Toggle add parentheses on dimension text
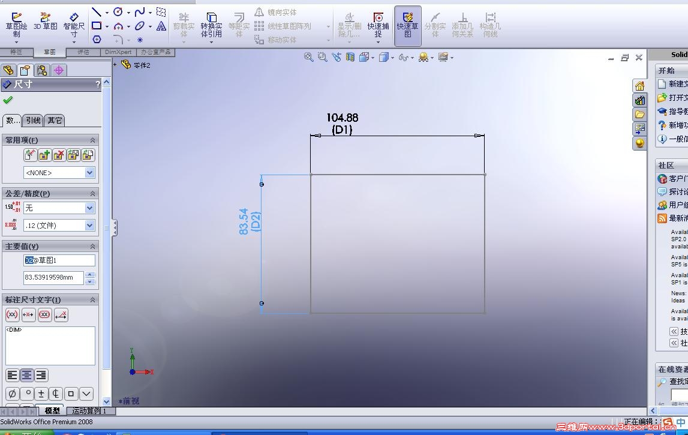 coord(12,315)
